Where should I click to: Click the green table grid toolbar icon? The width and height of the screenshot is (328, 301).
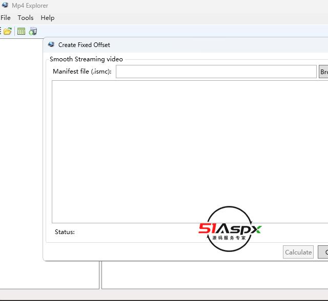(21, 31)
